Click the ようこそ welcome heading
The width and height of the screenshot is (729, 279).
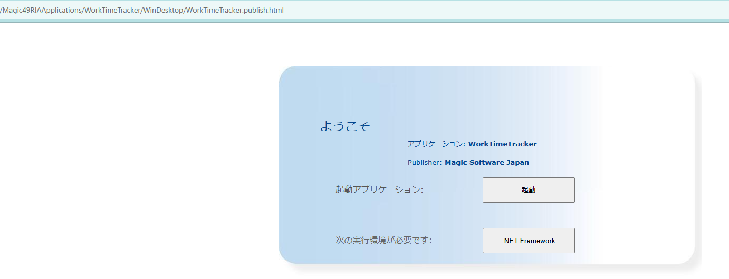click(345, 126)
